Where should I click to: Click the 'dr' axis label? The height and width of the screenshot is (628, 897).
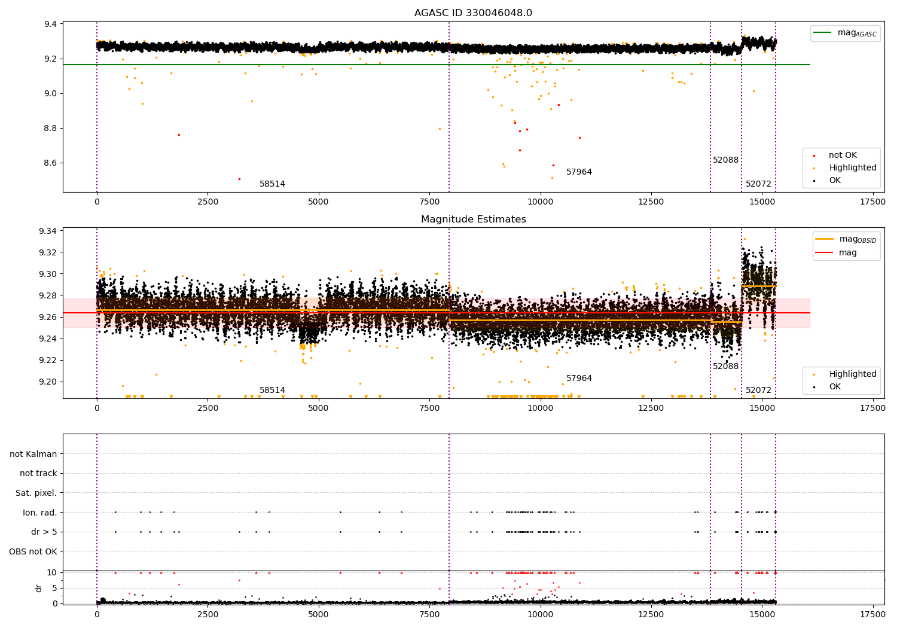click(x=39, y=588)
